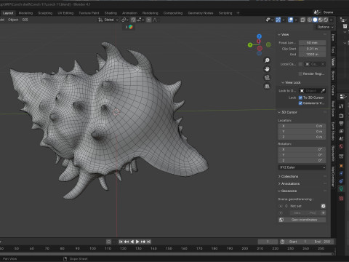Open the viewport Options dropdown
The width and height of the screenshot is (349, 262).
click(325, 27)
